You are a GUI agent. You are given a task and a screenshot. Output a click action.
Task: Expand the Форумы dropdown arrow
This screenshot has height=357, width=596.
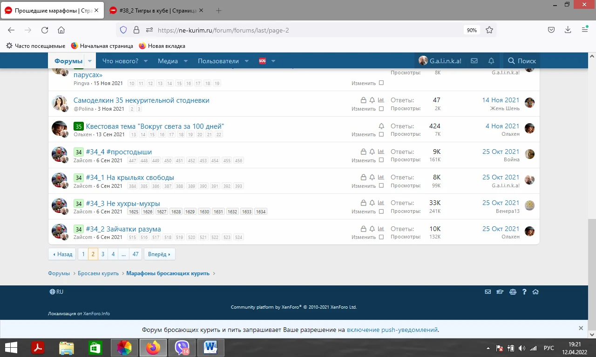[90, 61]
